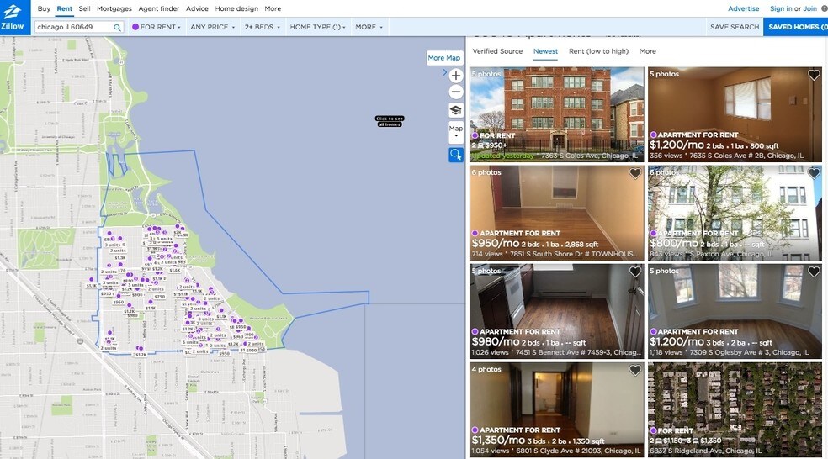The width and height of the screenshot is (828, 459).
Task: Open the For Rent listing type dropdown
Action: (157, 27)
